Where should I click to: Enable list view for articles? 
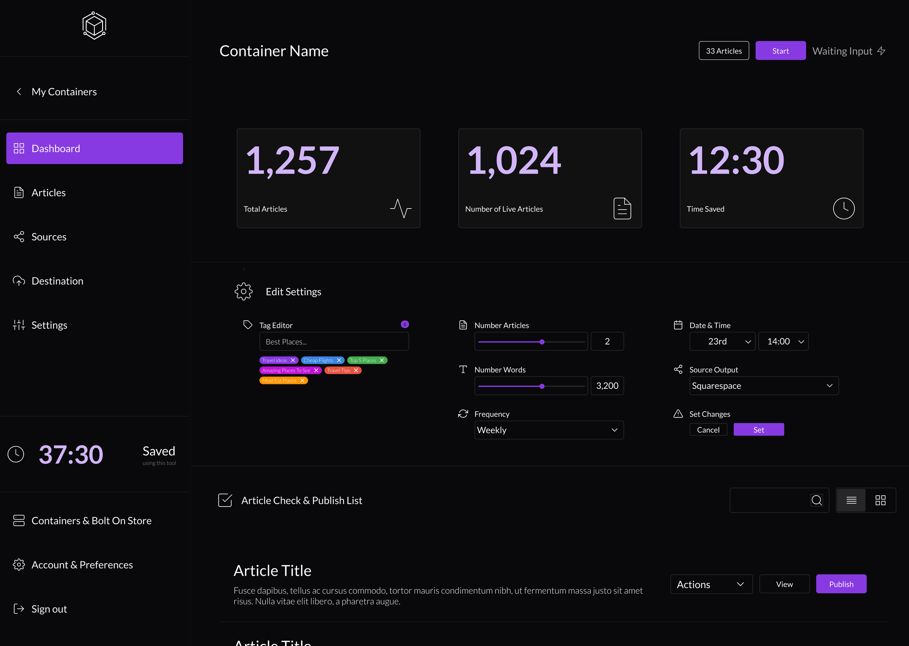click(x=852, y=500)
